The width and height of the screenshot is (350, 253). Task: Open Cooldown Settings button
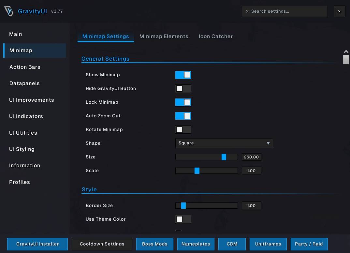click(102, 244)
